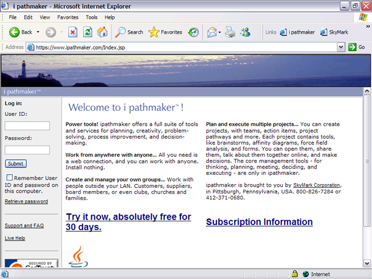Tick the Remember User ID checkbox
The image size is (372, 279).
coord(9,177)
